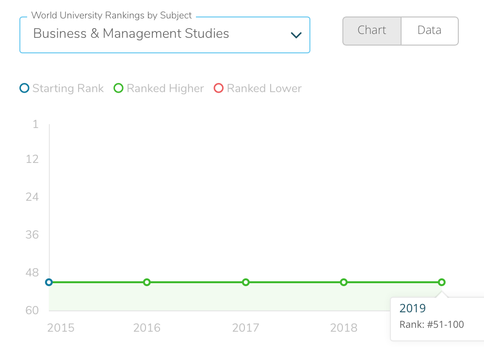Click the 2015 x-axis label

(61, 328)
